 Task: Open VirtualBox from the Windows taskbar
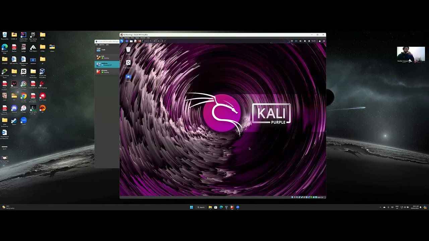pos(227,207)
